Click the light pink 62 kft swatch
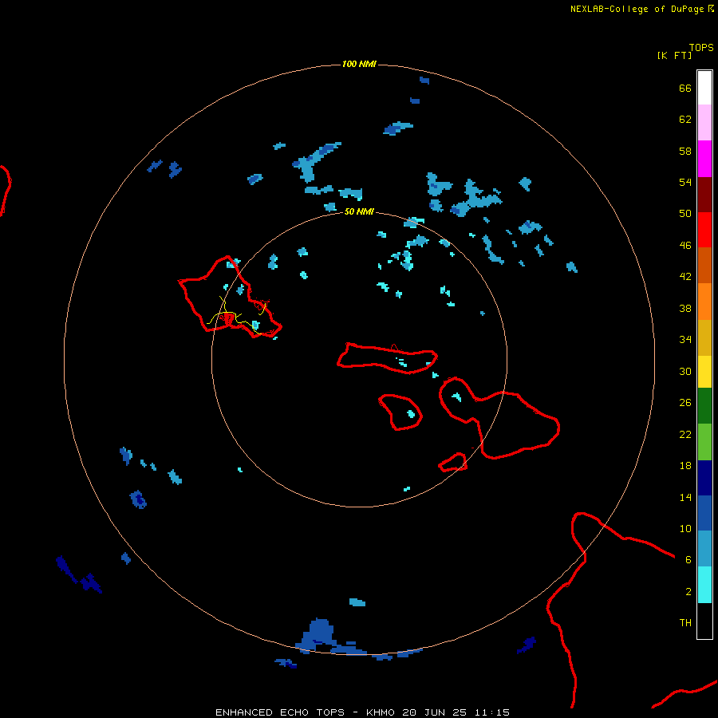The image size is (718, 718). tap(704, 122)
